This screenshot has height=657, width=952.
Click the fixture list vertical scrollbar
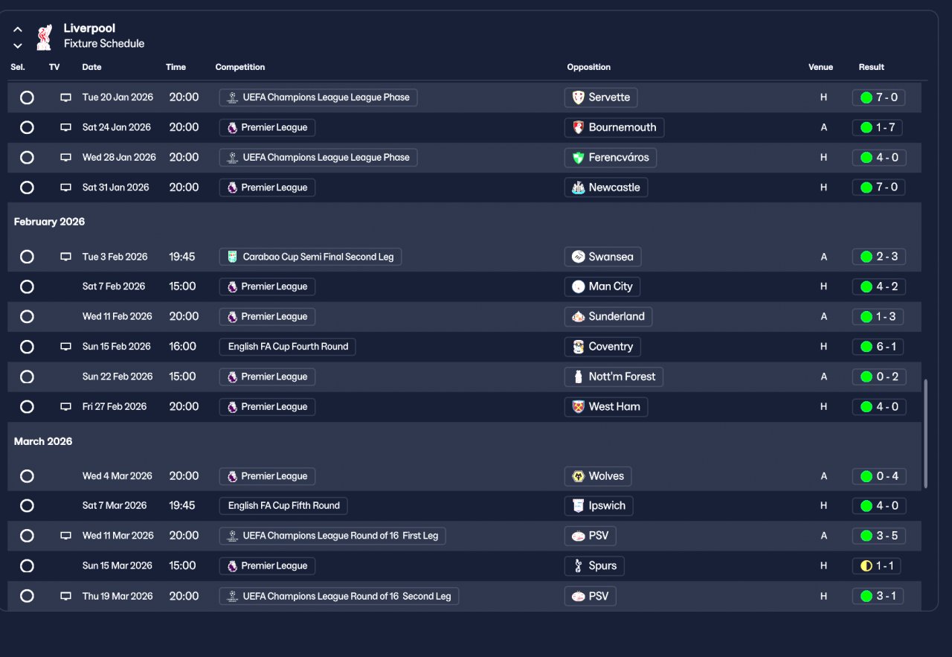(x=926, y=434)
